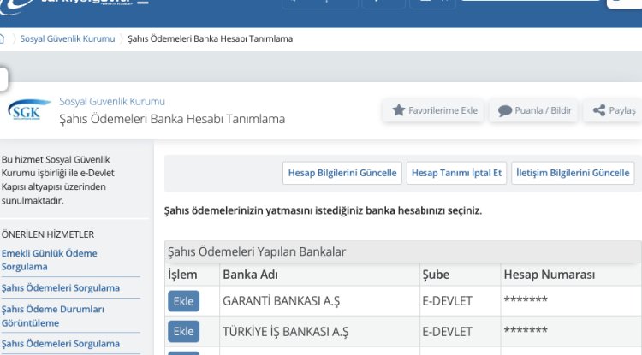Viewport: 642px width, 355px height.
Task: Click the TÜRKİYE İŞ BANKASI A.Ş cell
Action: tap(319, 331)
